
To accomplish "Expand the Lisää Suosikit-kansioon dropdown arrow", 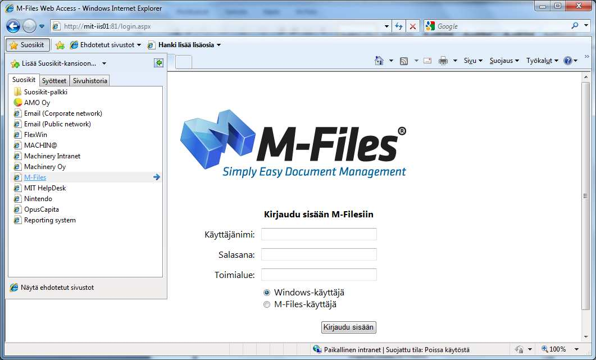I will pos(104,63).
